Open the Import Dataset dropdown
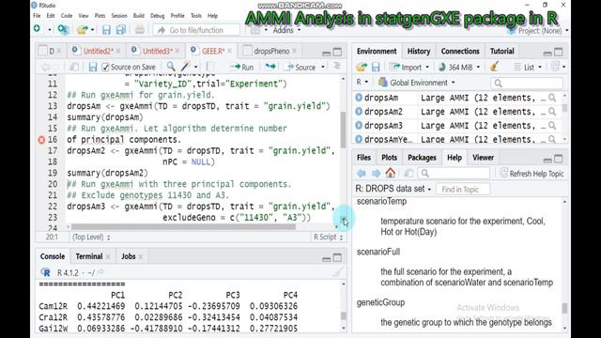The height and width of the screenshot is (338, 601). (x=409, y=68)
